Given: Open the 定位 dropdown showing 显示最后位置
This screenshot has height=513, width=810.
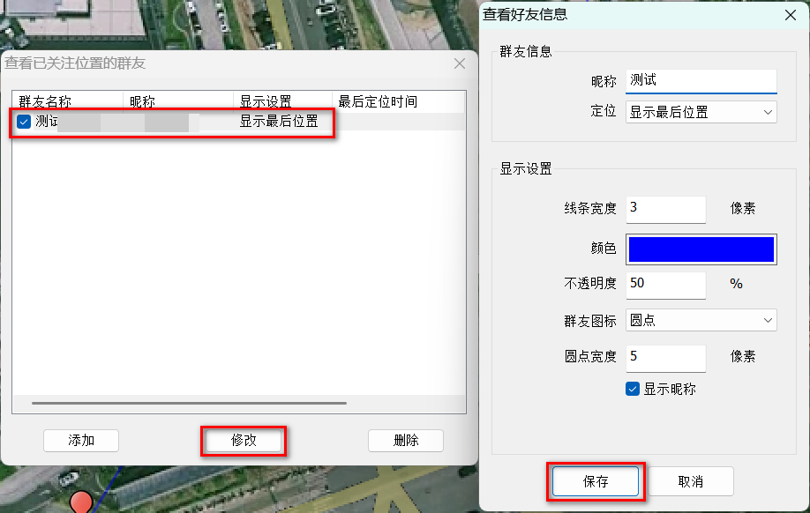Looking at the screenshot, I should (x=701, y=112).
